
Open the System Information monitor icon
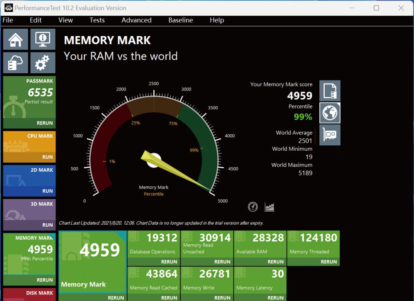43,39
